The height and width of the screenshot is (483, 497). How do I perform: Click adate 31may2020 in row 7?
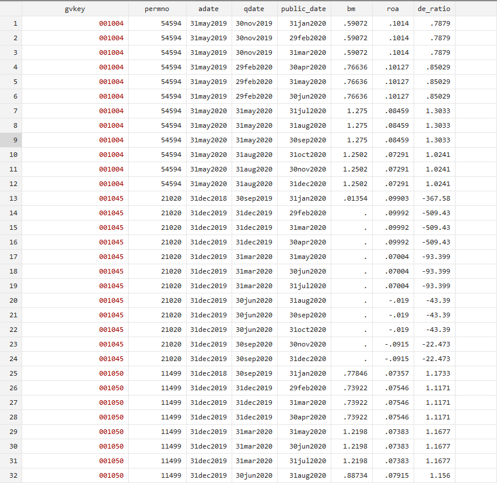click(x=209, y=111)
